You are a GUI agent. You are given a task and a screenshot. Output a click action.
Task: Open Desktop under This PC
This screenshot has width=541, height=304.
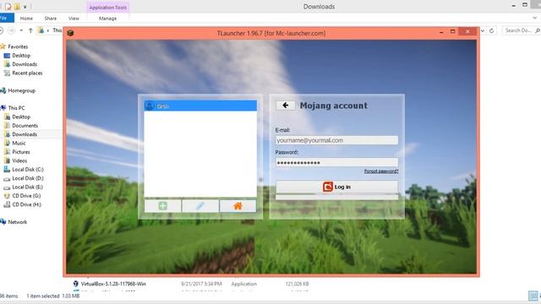(x=21, y=117)
